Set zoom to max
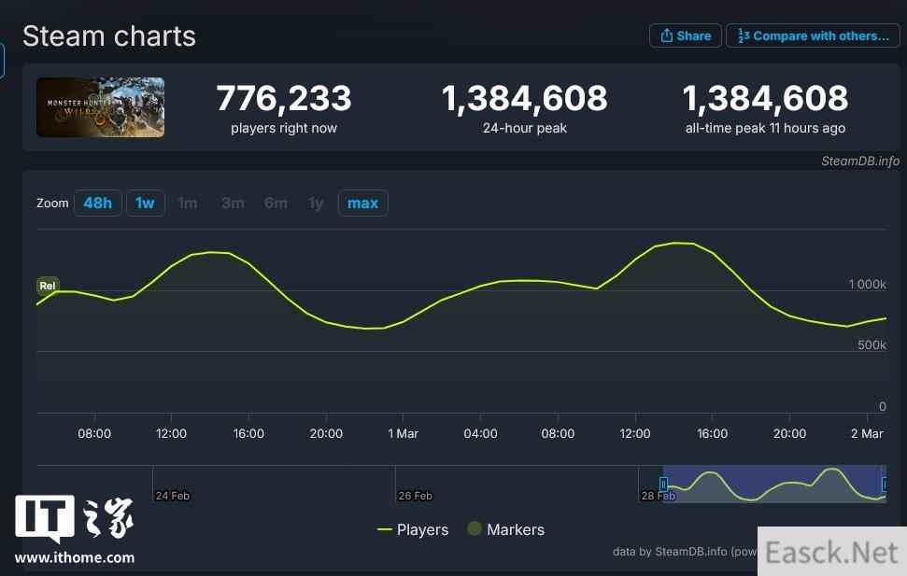 (362, 203)
